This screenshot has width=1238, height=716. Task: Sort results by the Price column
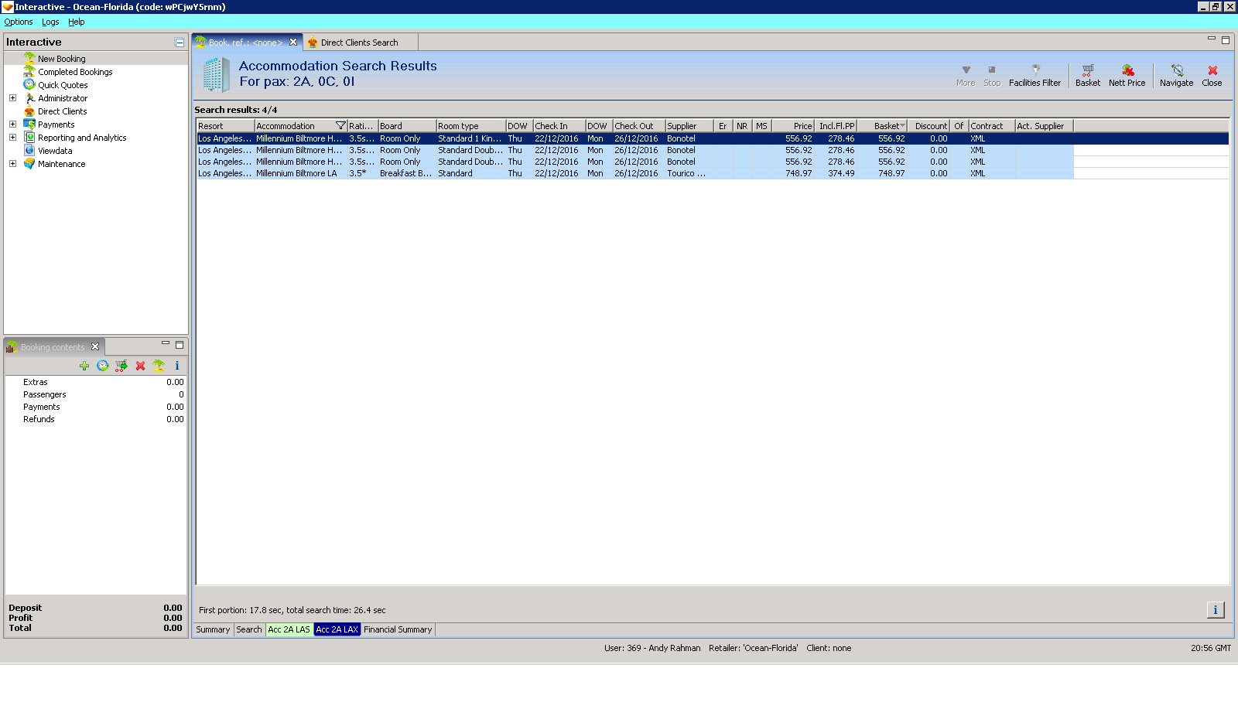coord(793,126)
